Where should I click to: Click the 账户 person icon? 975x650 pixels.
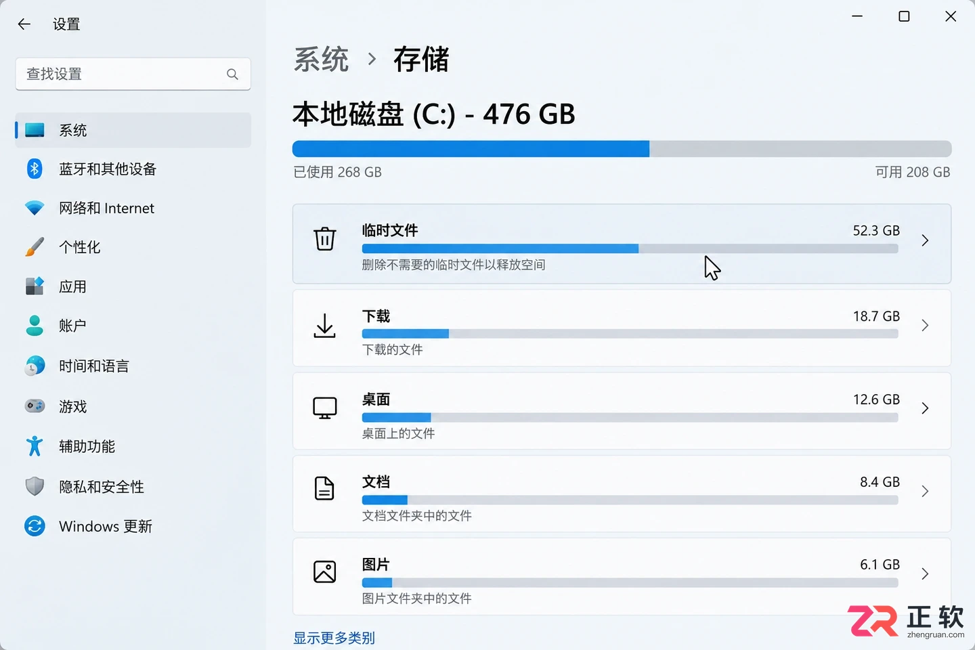coord(35,326)
